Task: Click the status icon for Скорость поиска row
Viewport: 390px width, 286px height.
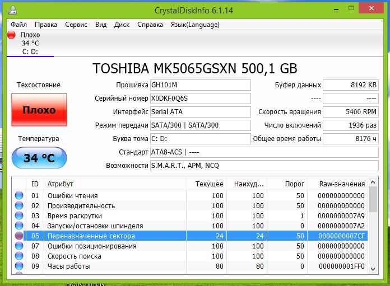Action: point(19,256)
